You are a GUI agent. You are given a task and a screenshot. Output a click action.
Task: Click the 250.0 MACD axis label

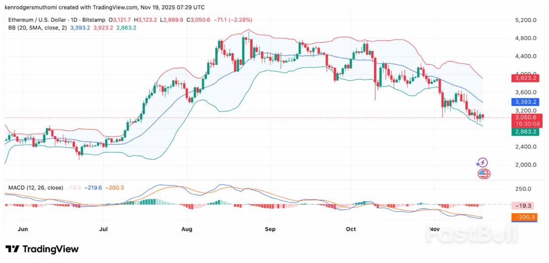[523, 189]
